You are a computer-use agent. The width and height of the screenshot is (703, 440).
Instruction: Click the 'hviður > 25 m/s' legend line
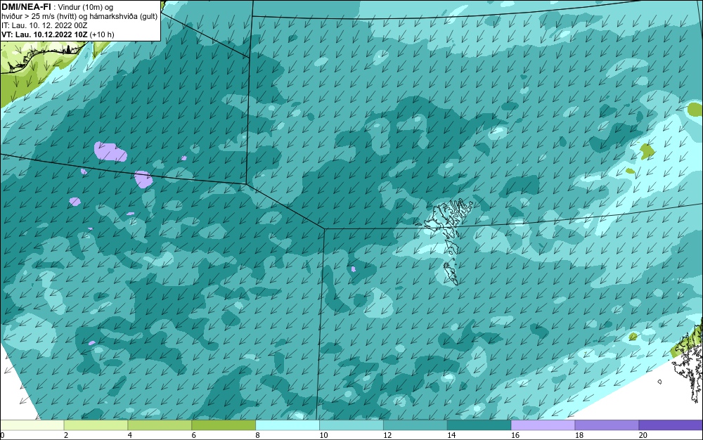[x=80, y=16]
